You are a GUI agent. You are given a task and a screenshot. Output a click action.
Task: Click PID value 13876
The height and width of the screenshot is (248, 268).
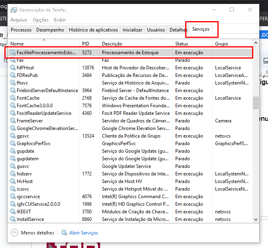88,68
